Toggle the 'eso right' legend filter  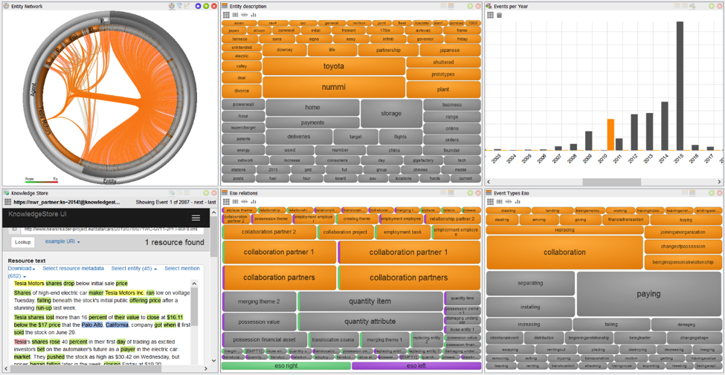286,366
